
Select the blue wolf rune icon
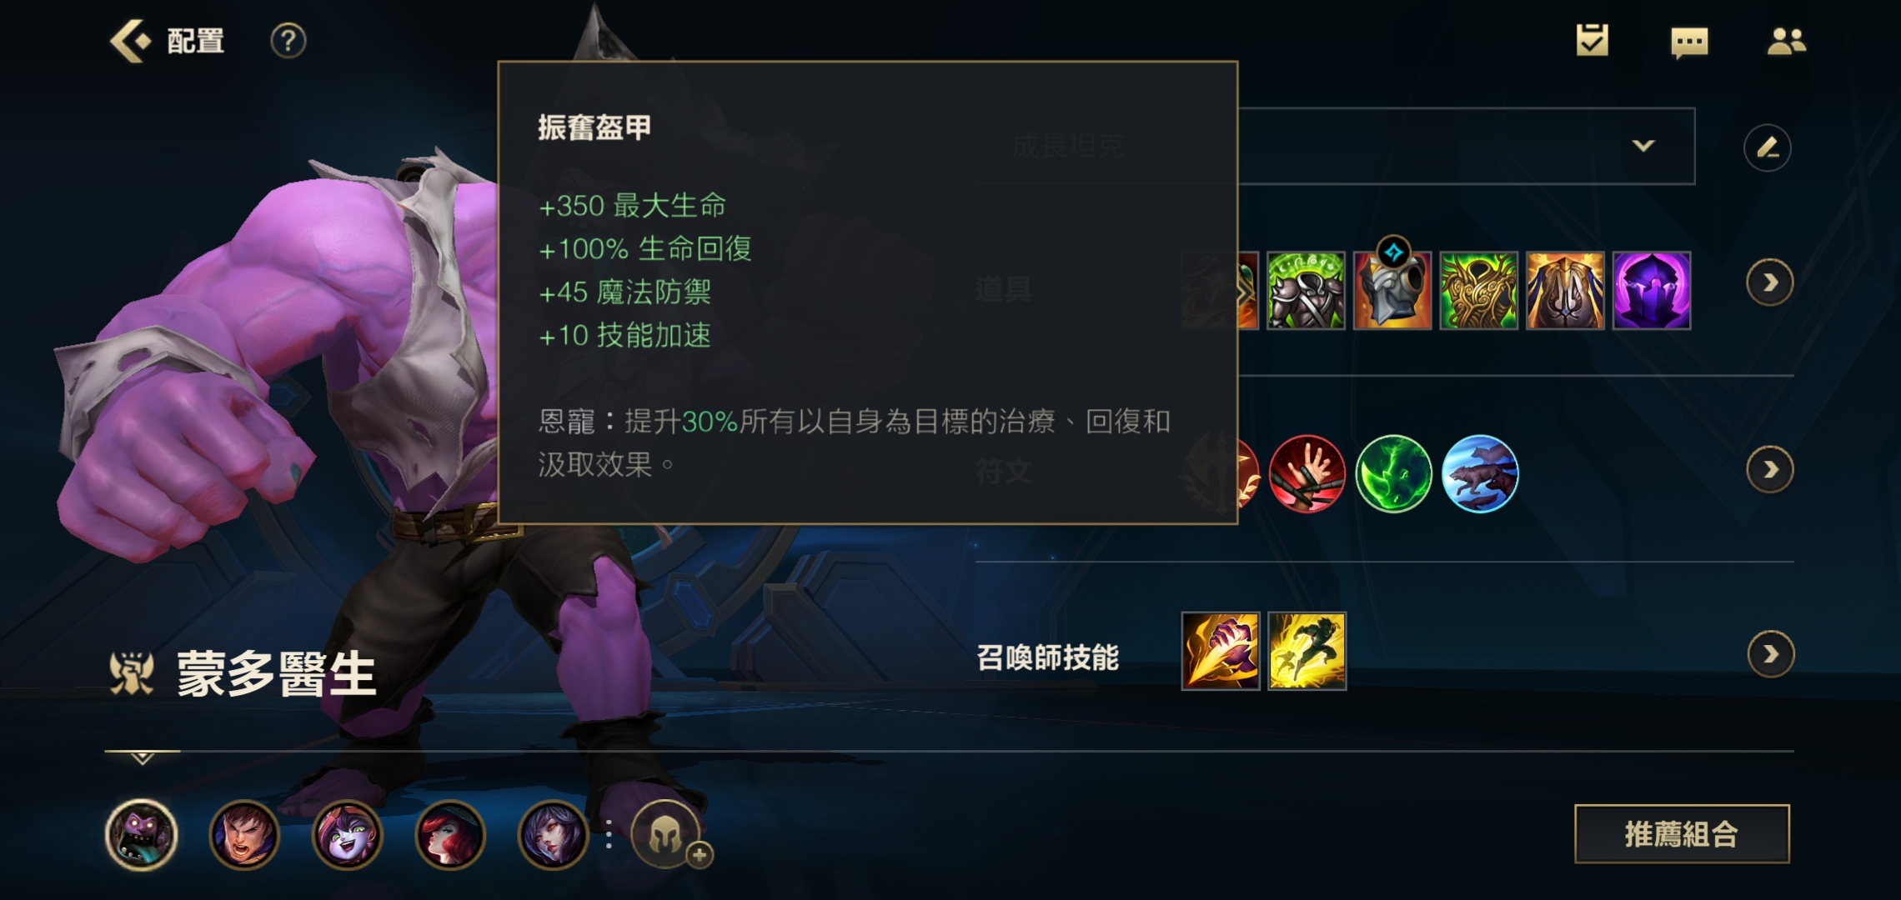pos(1480,473)
